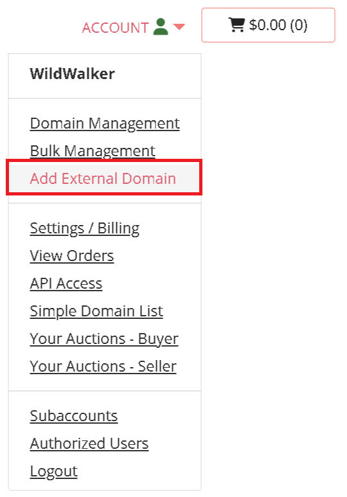
Task: Click the ACCOUNT menu label
Action: coord(115,28)
